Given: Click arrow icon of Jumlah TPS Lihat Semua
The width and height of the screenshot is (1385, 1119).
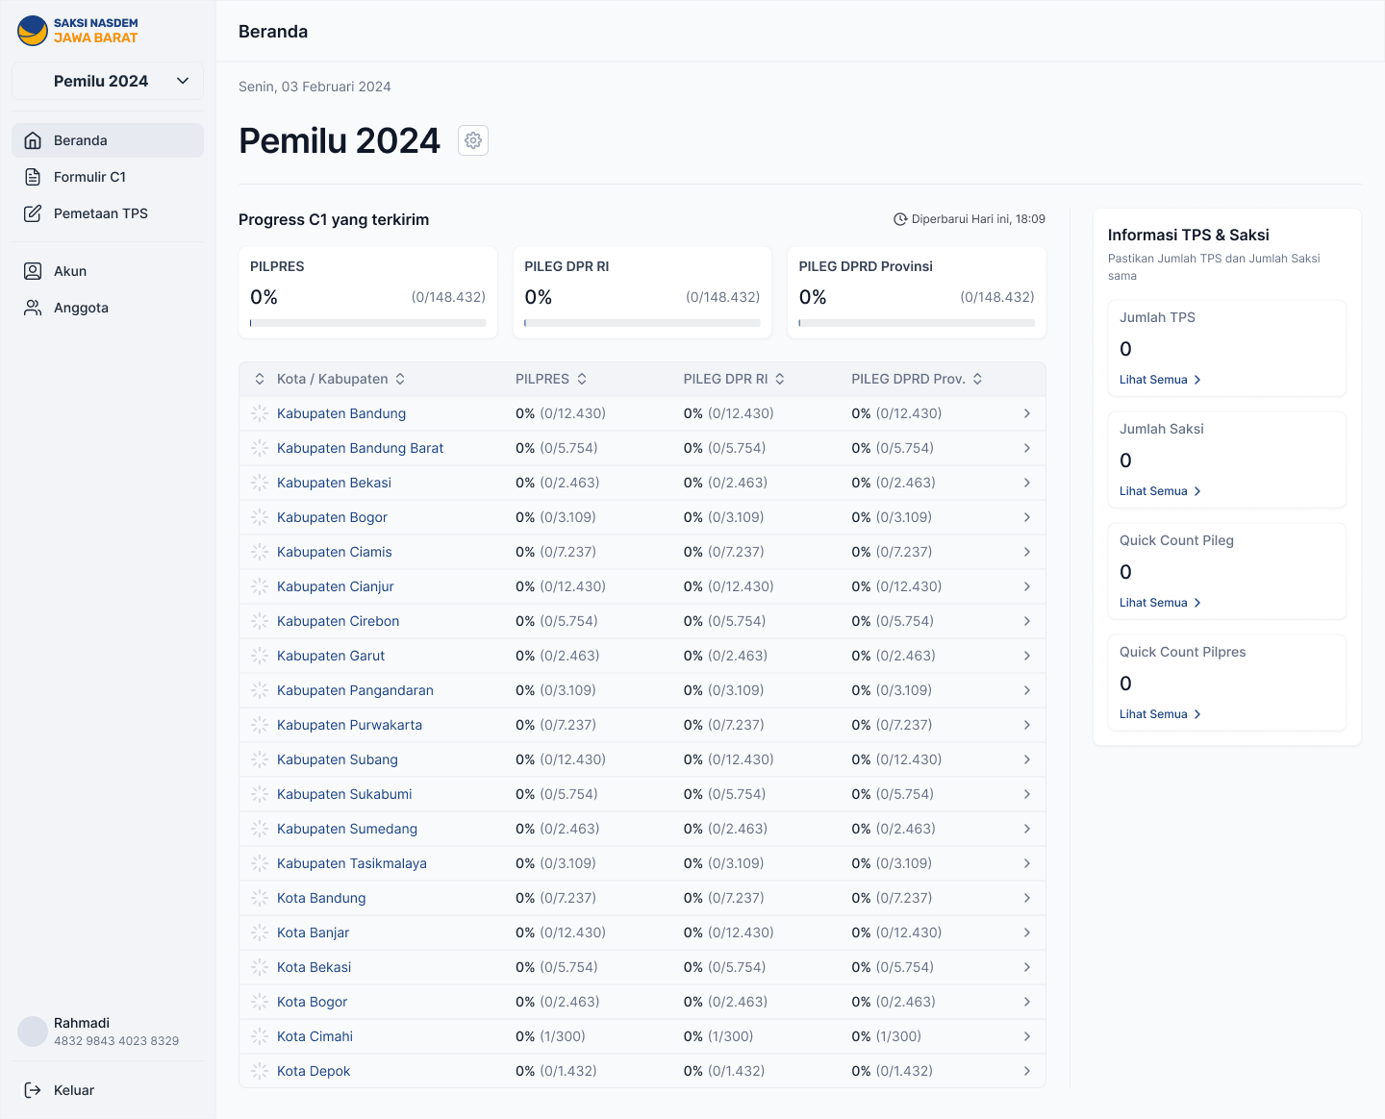Looking at the screenshot, I should pyautogui.click(x=1197, y=380).
